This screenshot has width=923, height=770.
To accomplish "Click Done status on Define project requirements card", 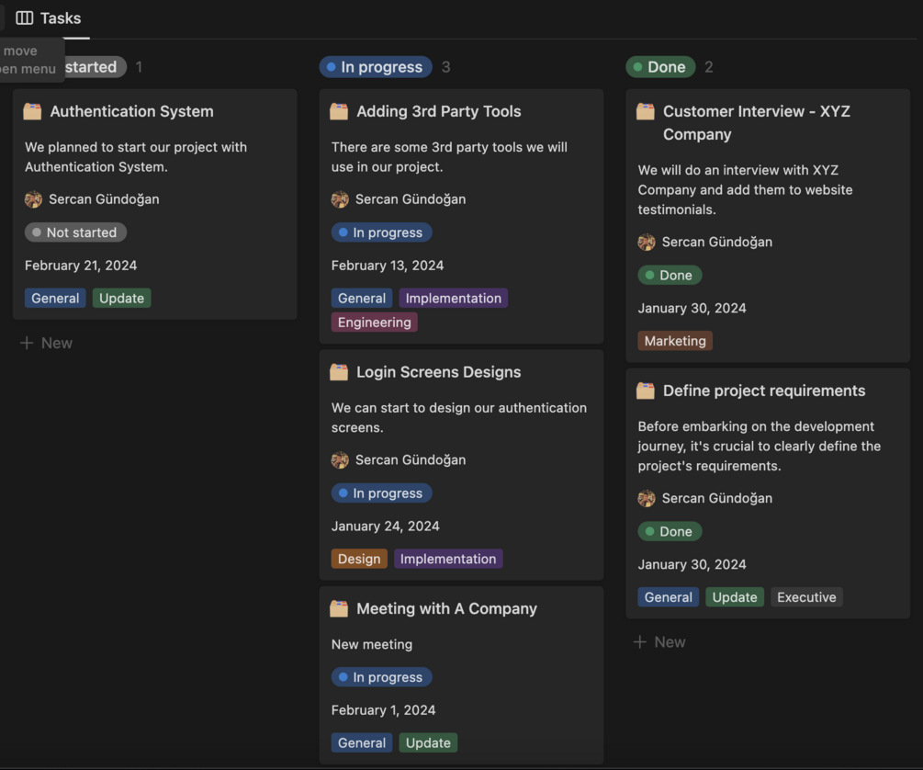I will click(x=670, y=531).
